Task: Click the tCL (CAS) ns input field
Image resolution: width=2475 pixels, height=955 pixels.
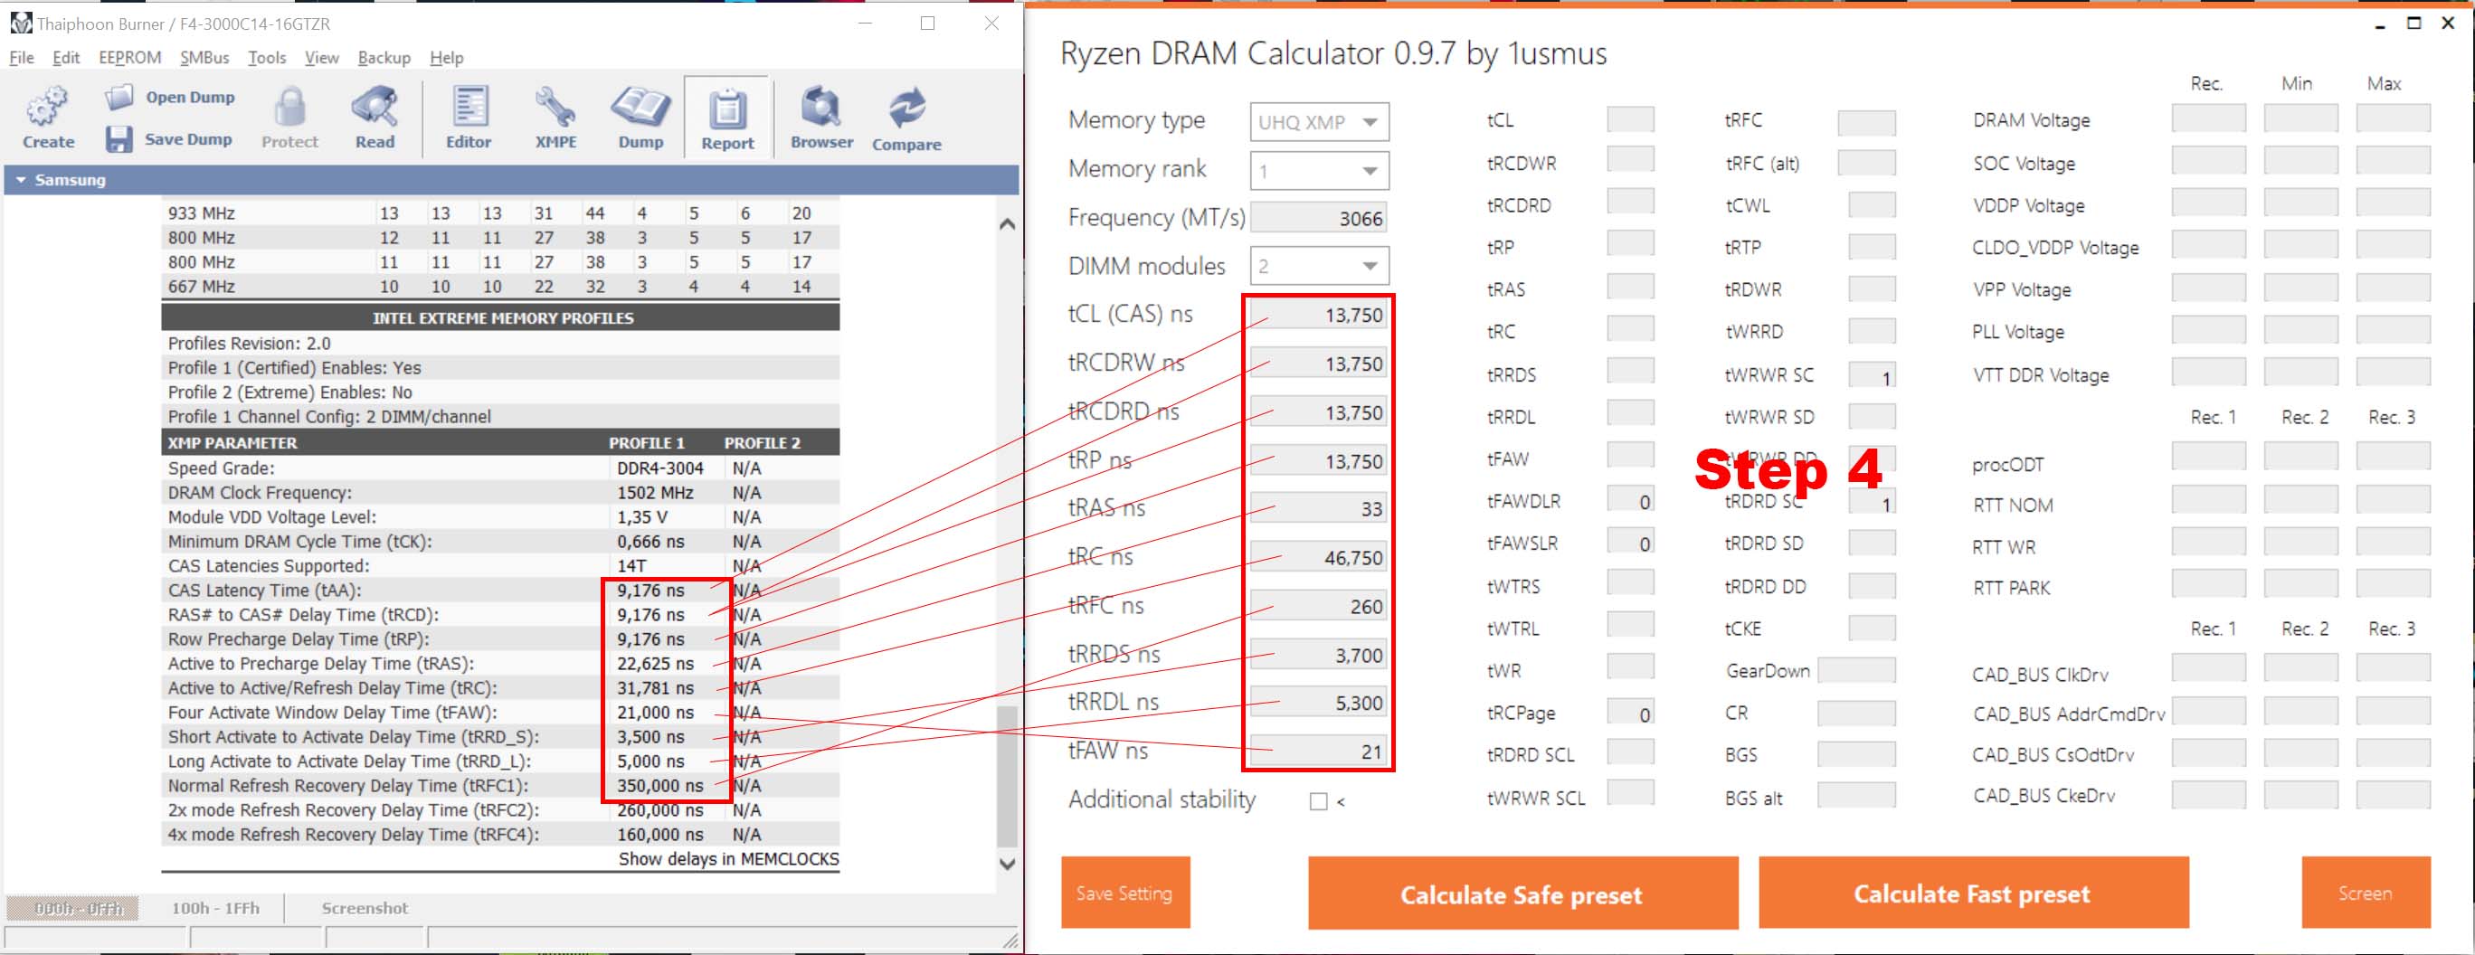Action: click(1318, 315)
